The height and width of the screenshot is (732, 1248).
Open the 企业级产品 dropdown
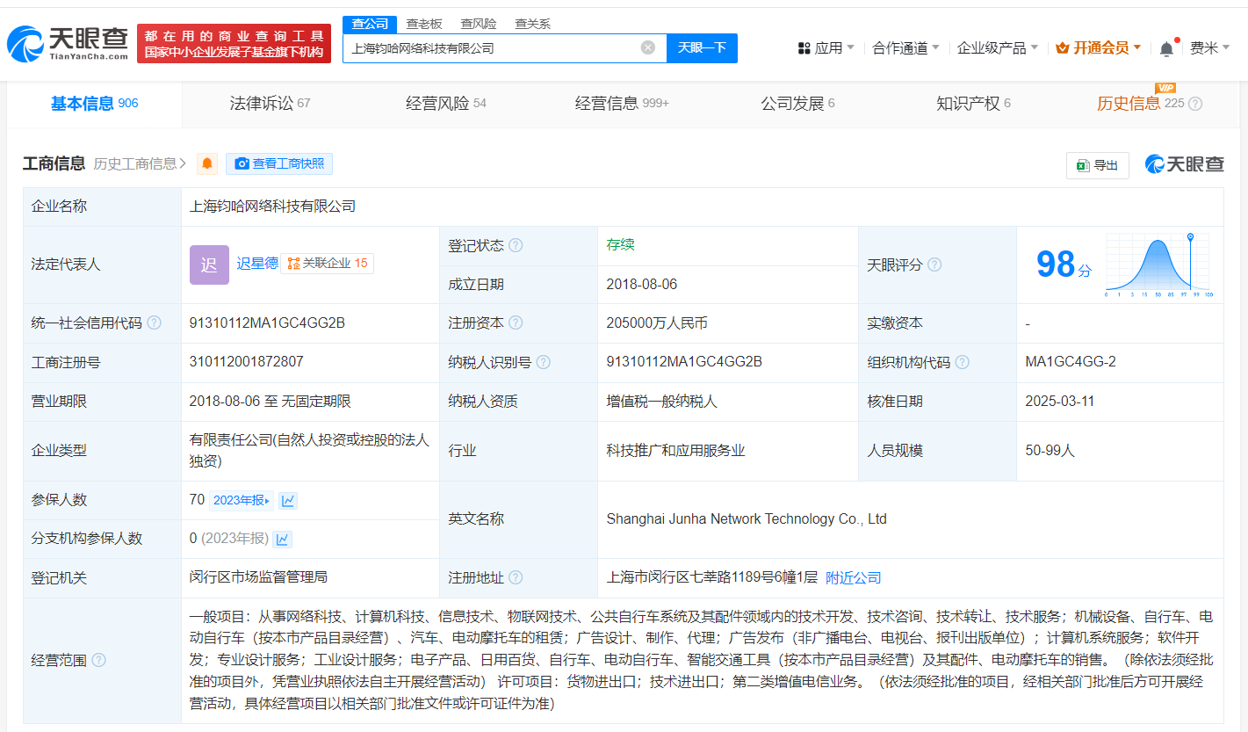point(997,47)
